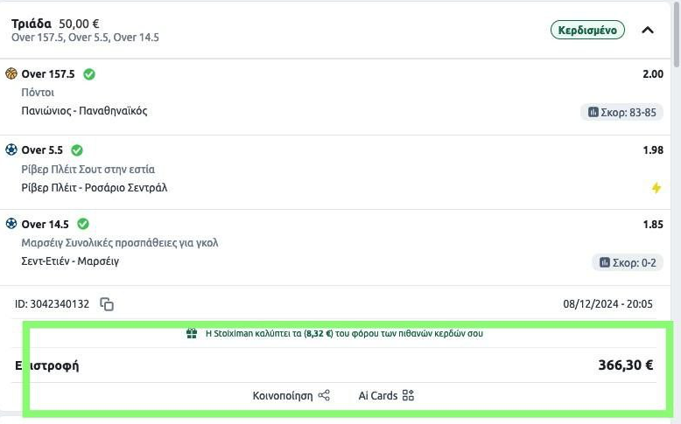Open the Πανιώνιος - Παναθηναϊκός match
Viewport: 681px width, 424px height.
point(84,111)
